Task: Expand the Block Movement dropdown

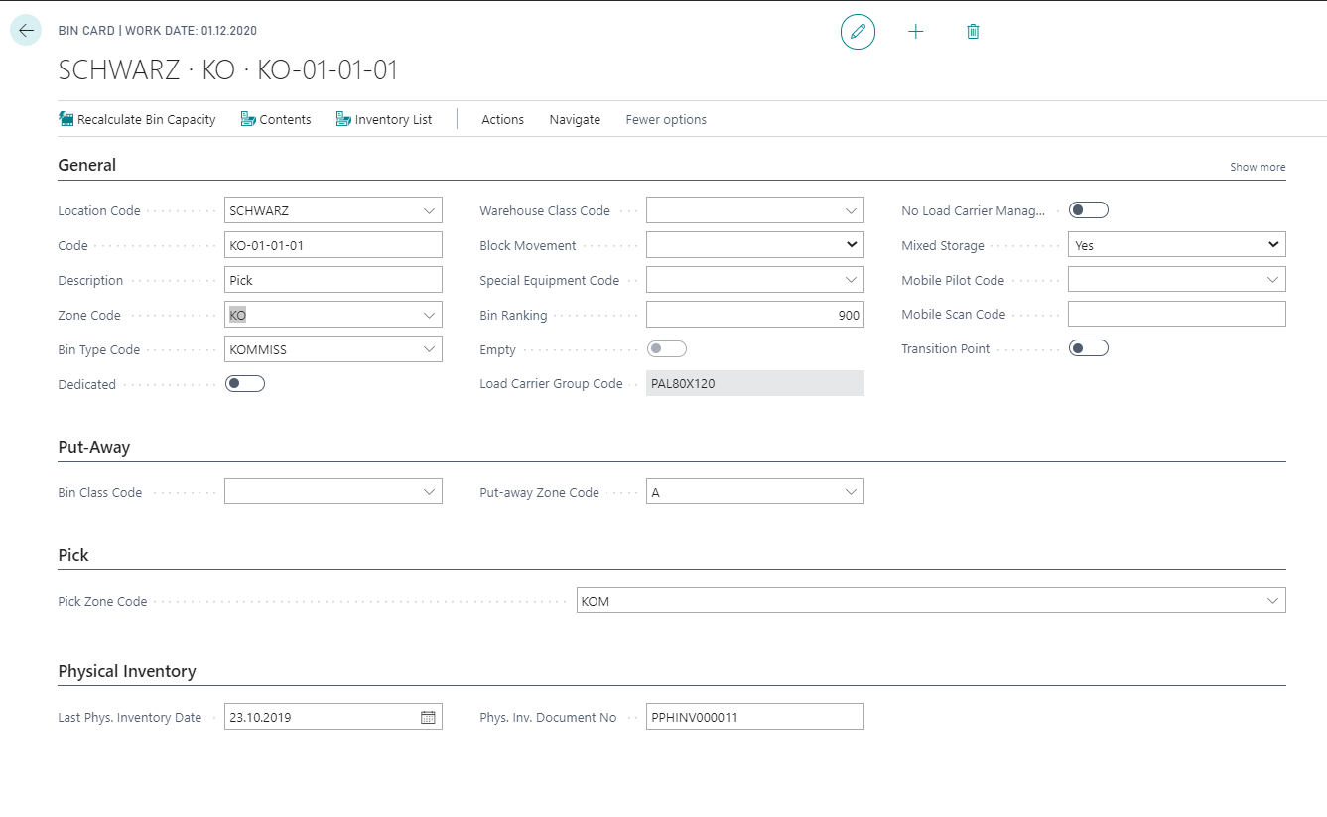Action: pyautogui.click(x=851, y=245)
